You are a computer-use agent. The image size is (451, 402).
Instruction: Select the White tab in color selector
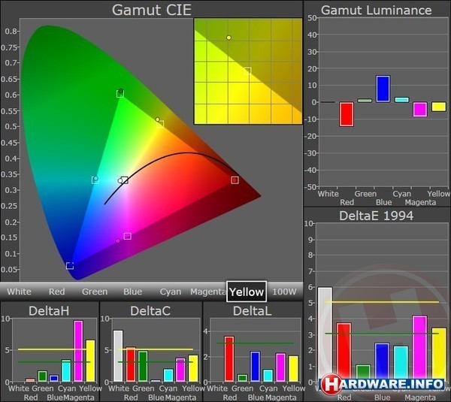(x=20, y=292)
